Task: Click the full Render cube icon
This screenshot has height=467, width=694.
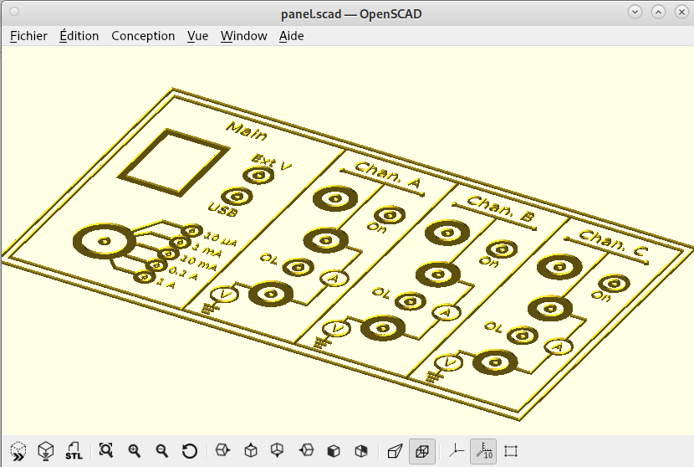Action: coord(46,451)
